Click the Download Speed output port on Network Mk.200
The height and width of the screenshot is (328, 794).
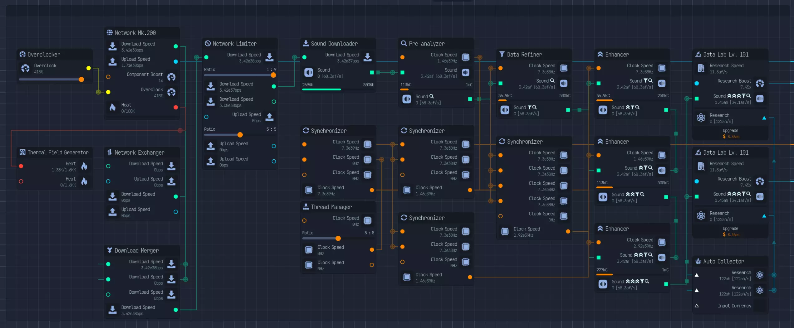(176, 46)
